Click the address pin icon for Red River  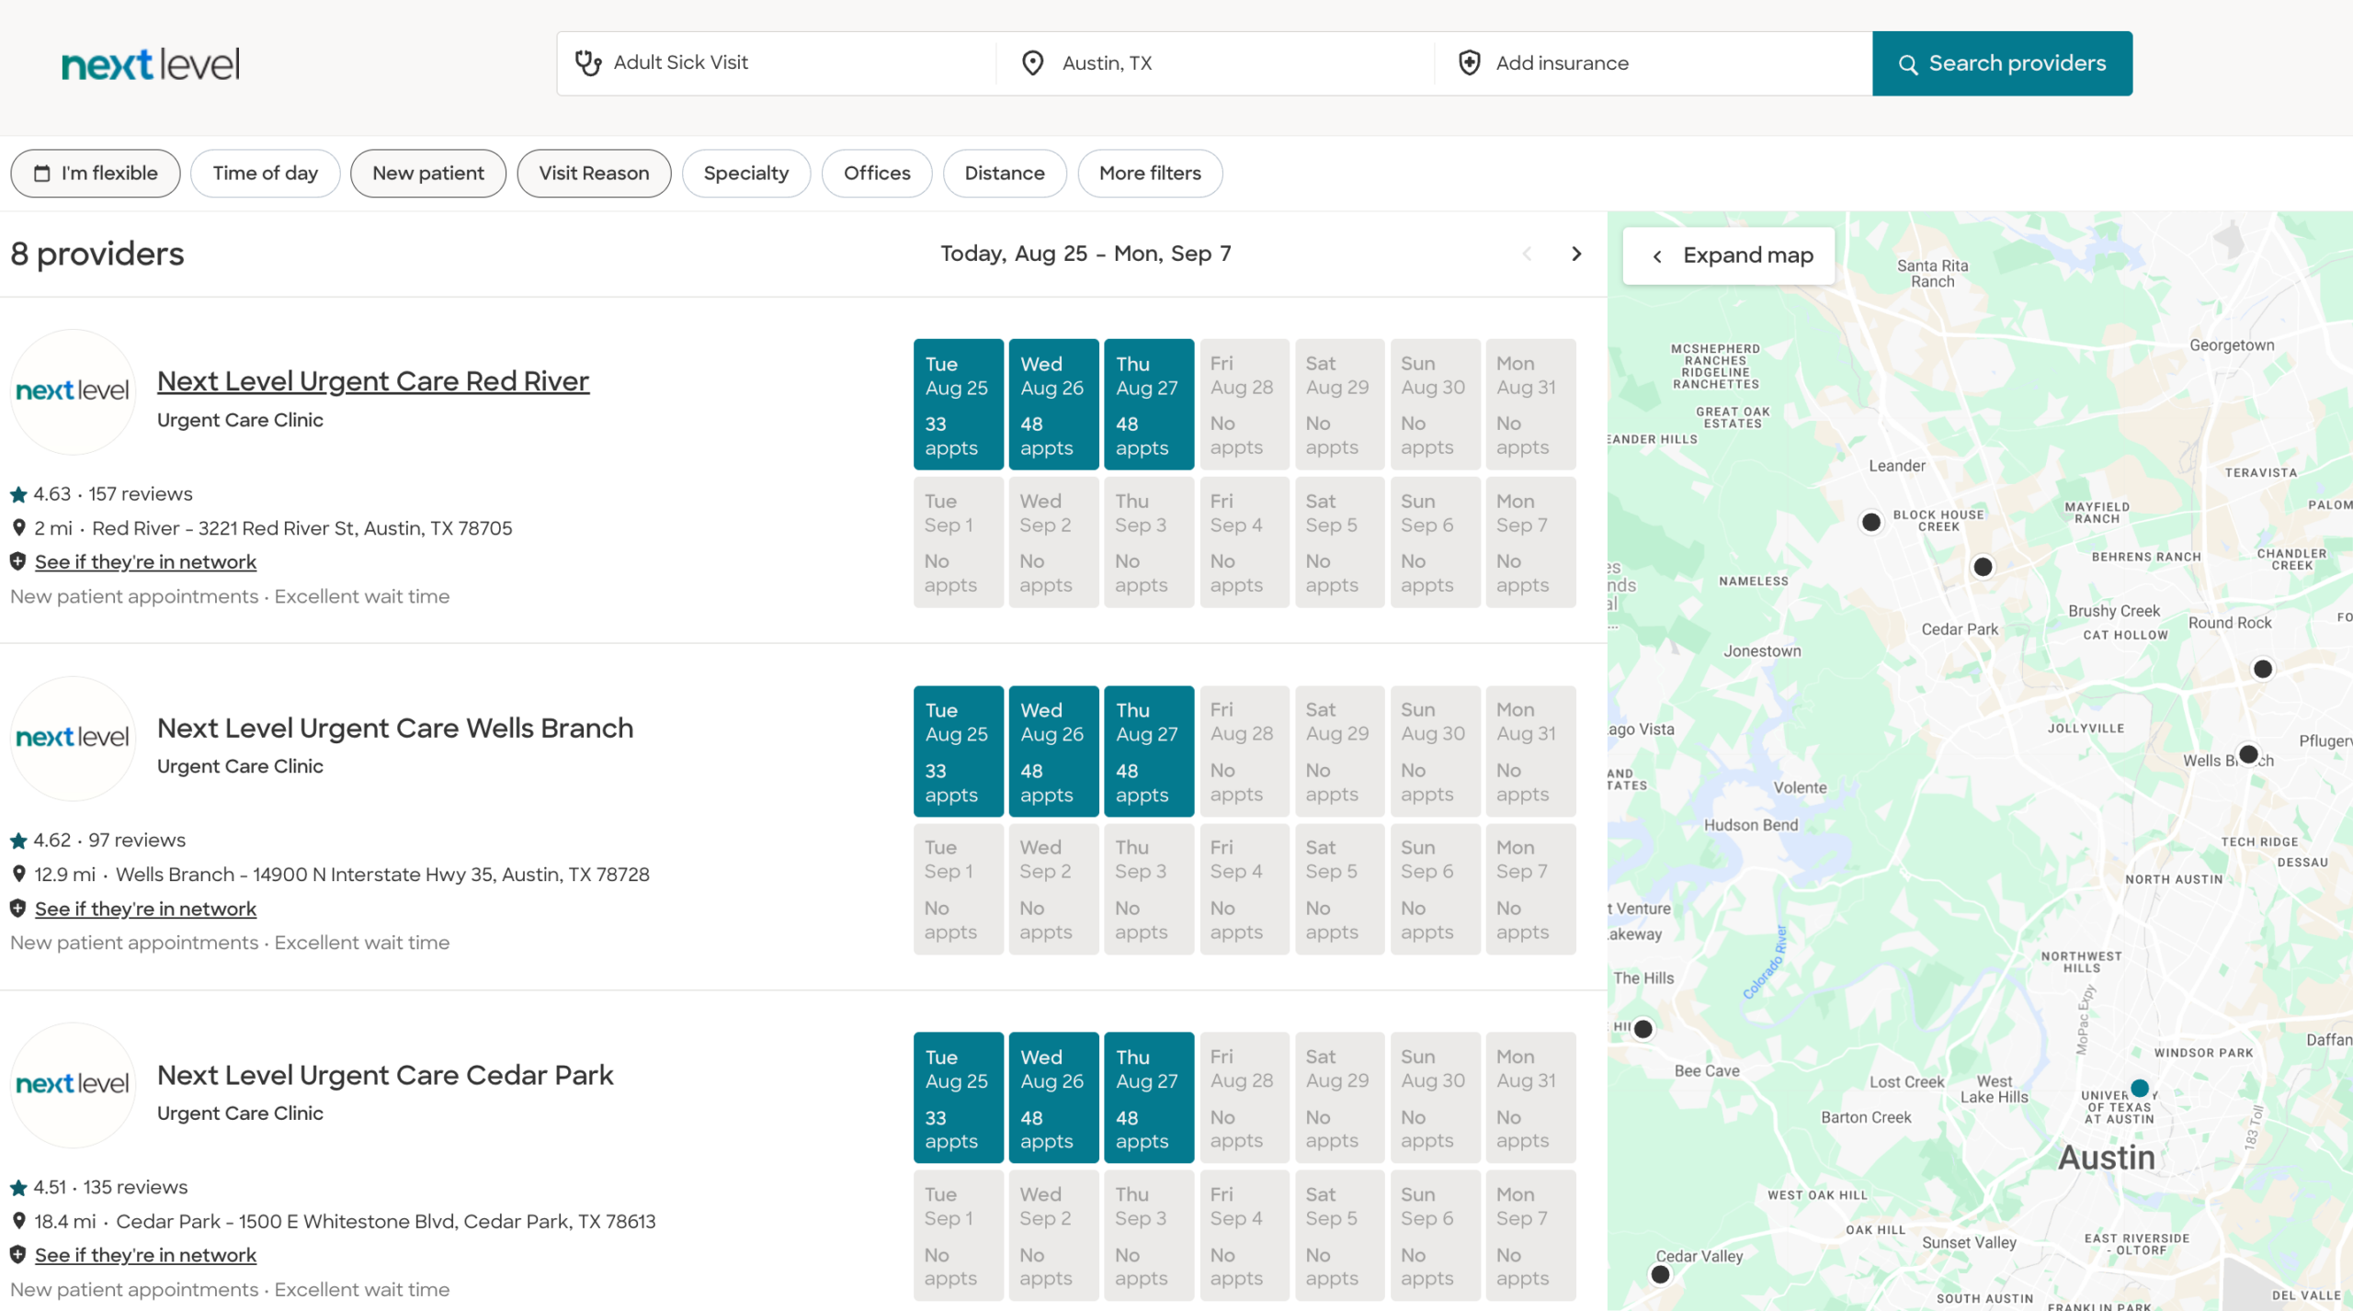[x=18, y=528]
